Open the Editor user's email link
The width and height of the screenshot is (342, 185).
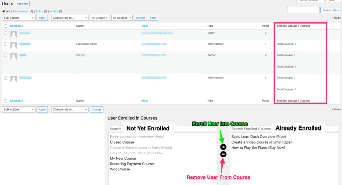(157, 33)
